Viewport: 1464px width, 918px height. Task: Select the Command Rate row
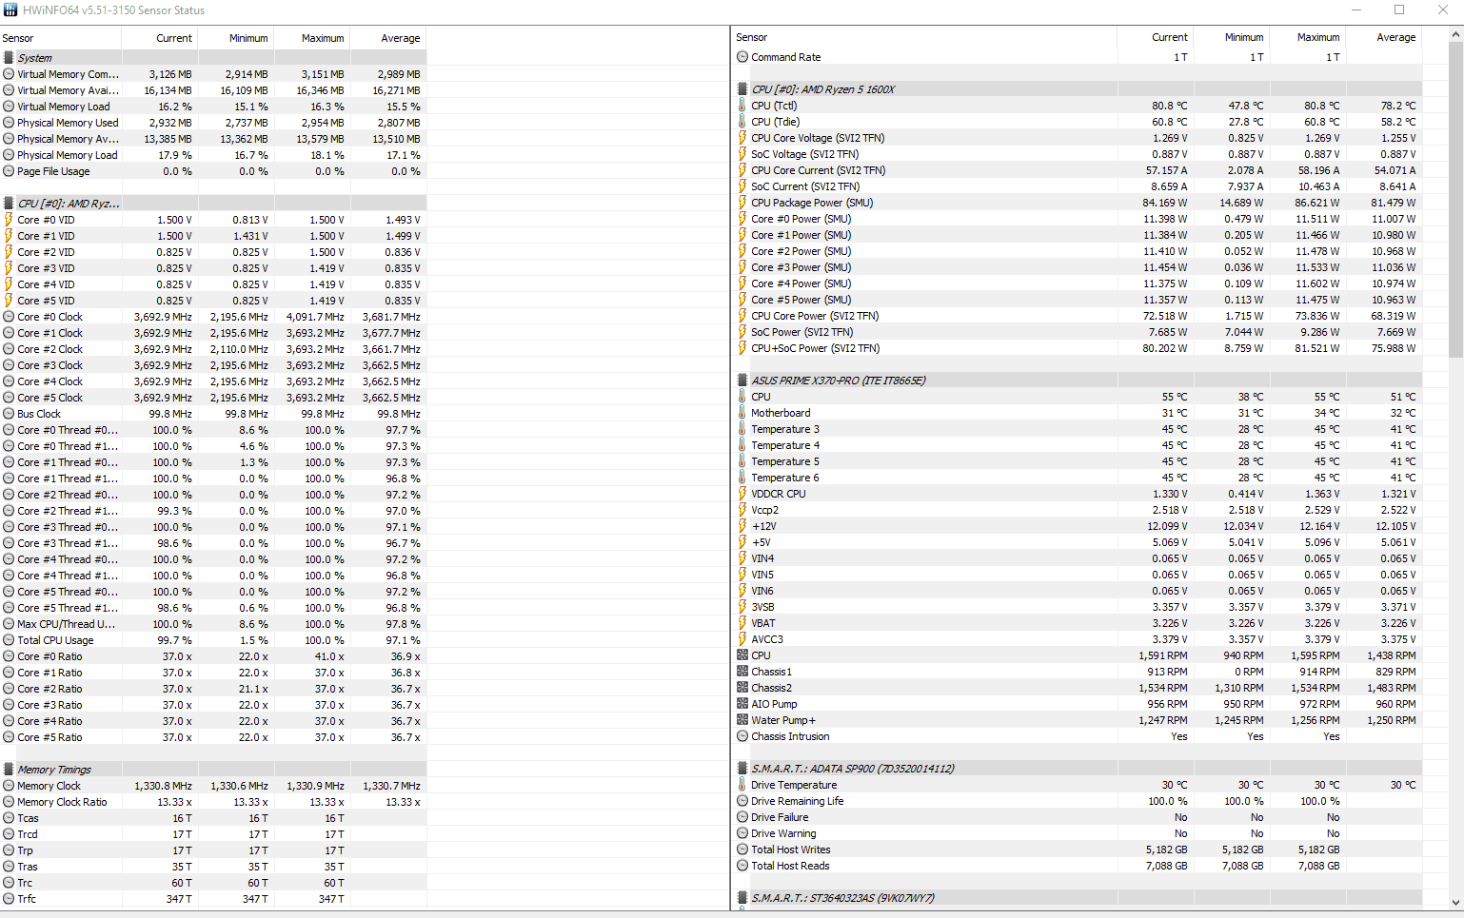(1078, 57)
